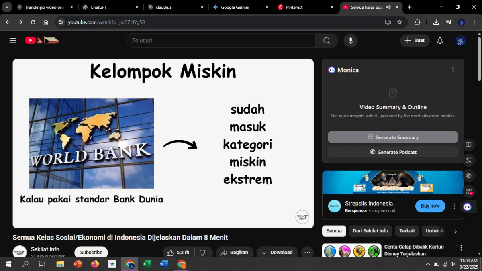The image size is (482, 271).
Task: Open Monica sidebar book reader icon
Action: (468, 145)
